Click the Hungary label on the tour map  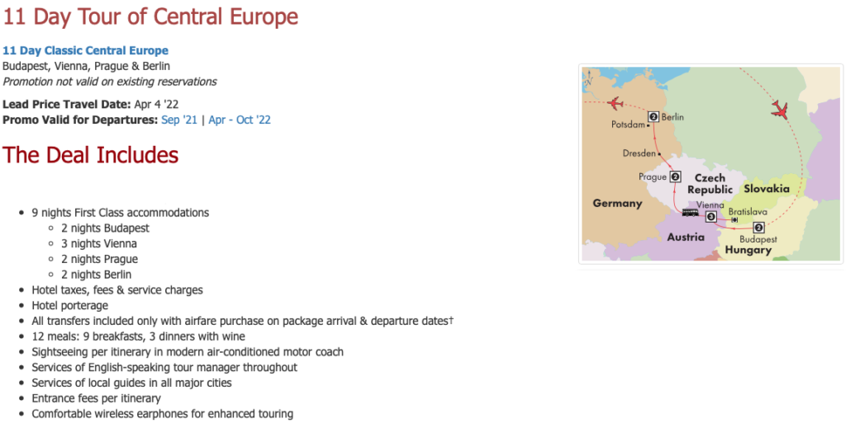(749, 251)
